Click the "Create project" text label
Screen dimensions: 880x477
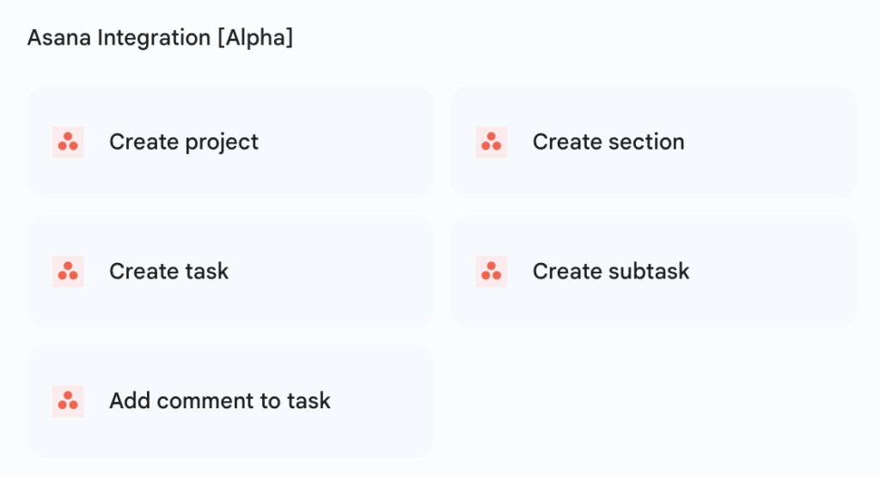[x=184, y=143]
